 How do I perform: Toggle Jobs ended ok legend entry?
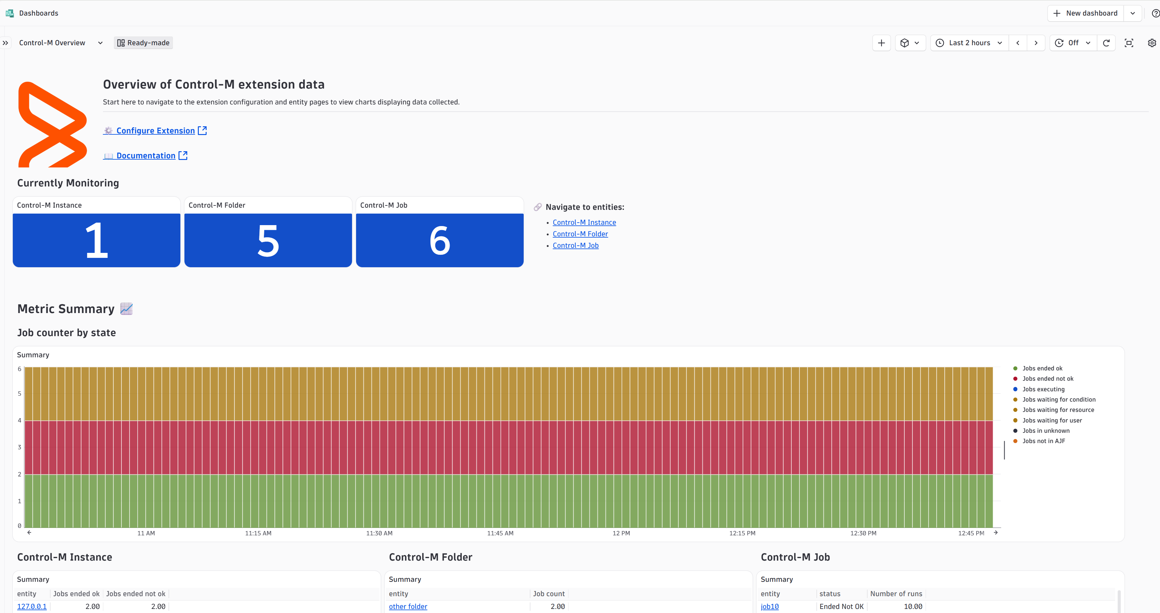[x=1038, y=368]
